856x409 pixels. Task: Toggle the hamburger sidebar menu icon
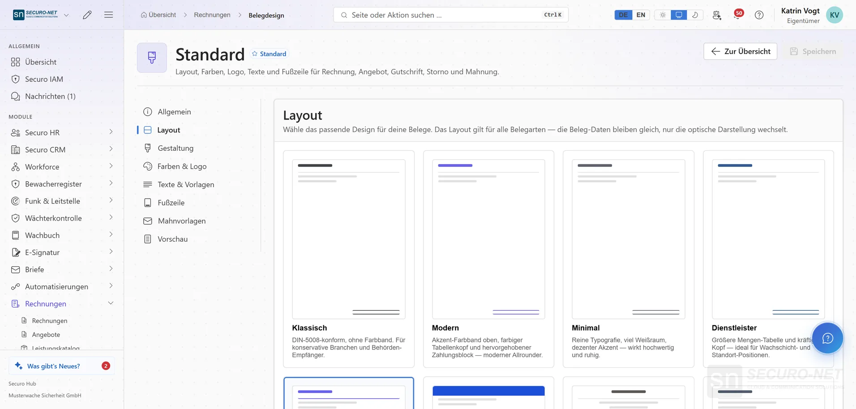108,15
